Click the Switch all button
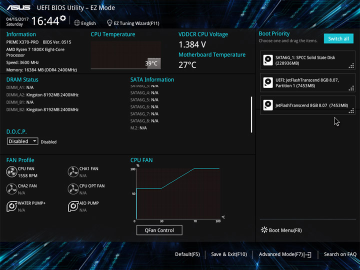 [338, 38]
